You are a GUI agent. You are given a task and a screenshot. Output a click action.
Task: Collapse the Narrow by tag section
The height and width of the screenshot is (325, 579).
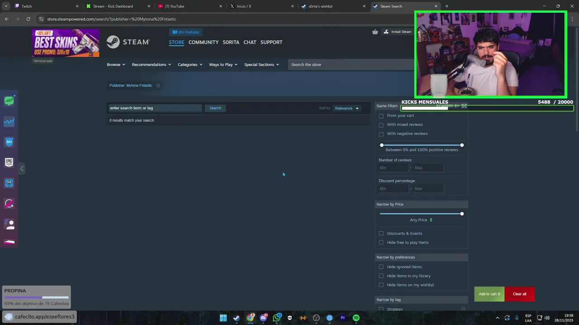421,300
